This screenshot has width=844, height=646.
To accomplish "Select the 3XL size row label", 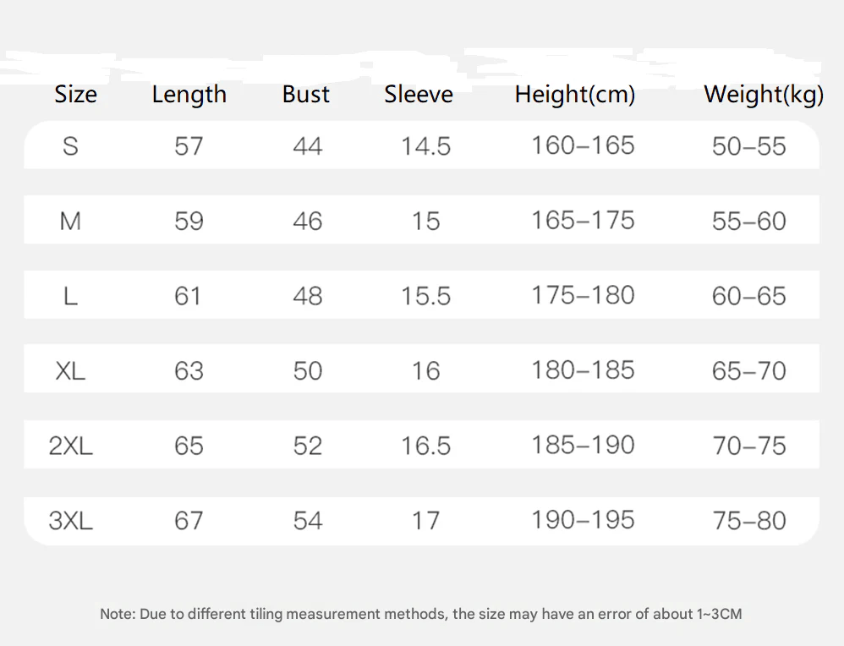I will tap(70, 520).
